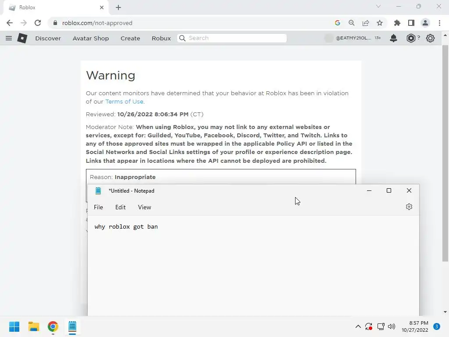Go to the Create page
Screen dimensions: 449x337
[130, 38]
